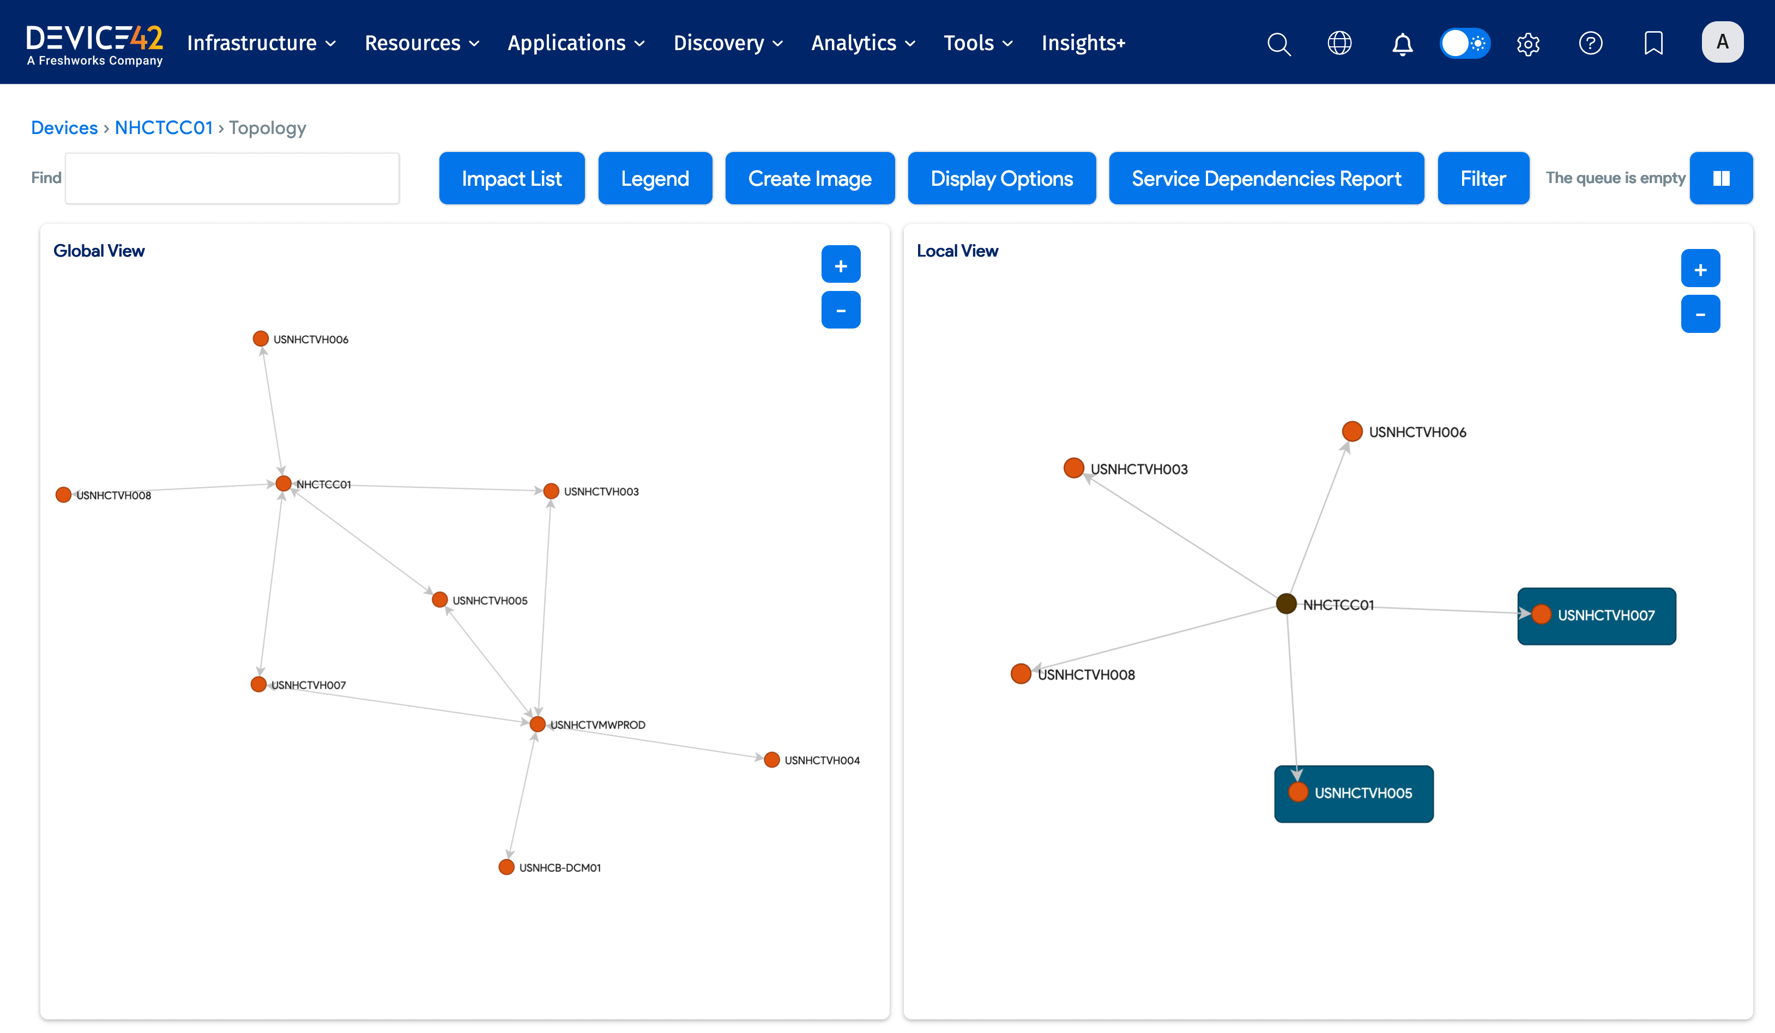
Task: Zoom in the Global View
Action: (x=840, y=265)
